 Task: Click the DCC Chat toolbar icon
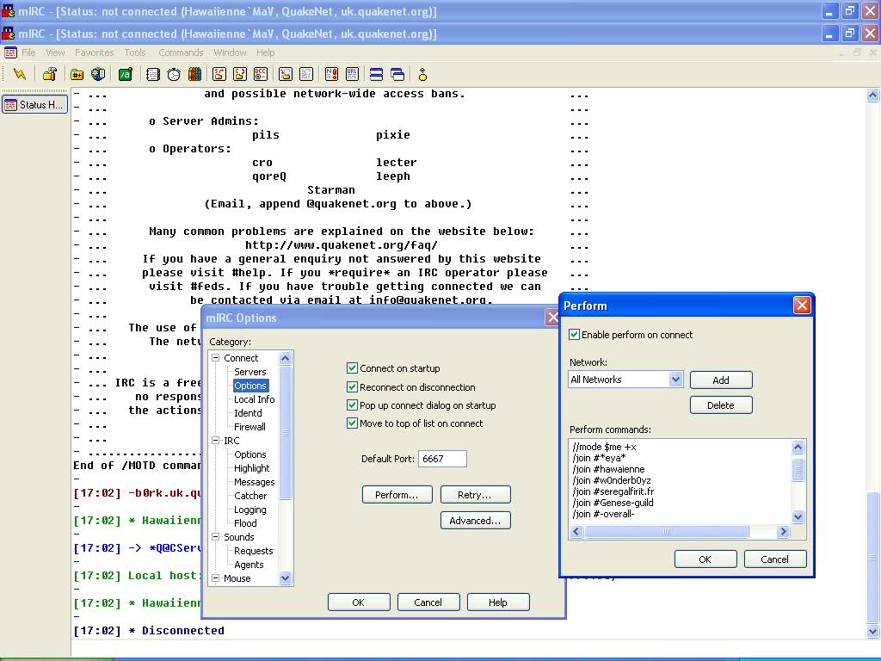[240, 74]
